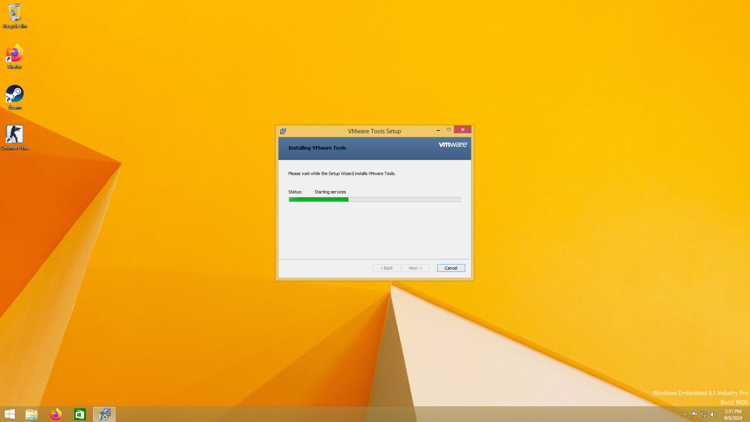Open the network status tray icon
750x422 pixels.
pos(704,415)
